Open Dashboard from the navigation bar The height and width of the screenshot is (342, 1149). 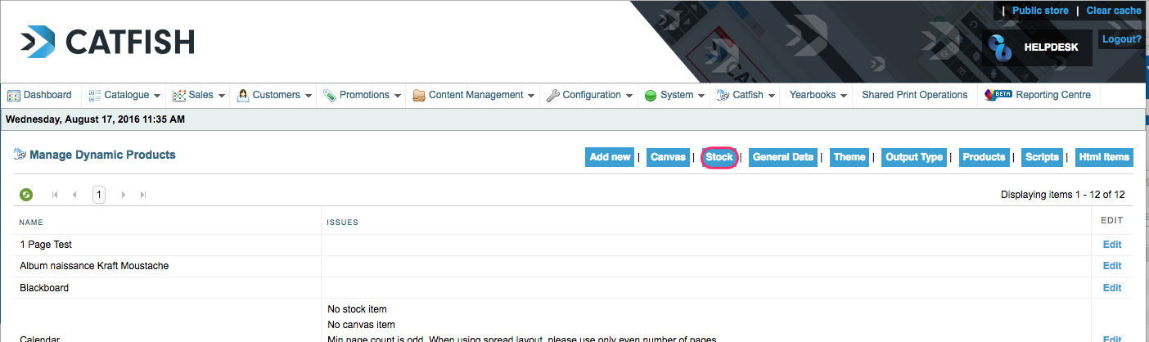click(x=39, y=95)
